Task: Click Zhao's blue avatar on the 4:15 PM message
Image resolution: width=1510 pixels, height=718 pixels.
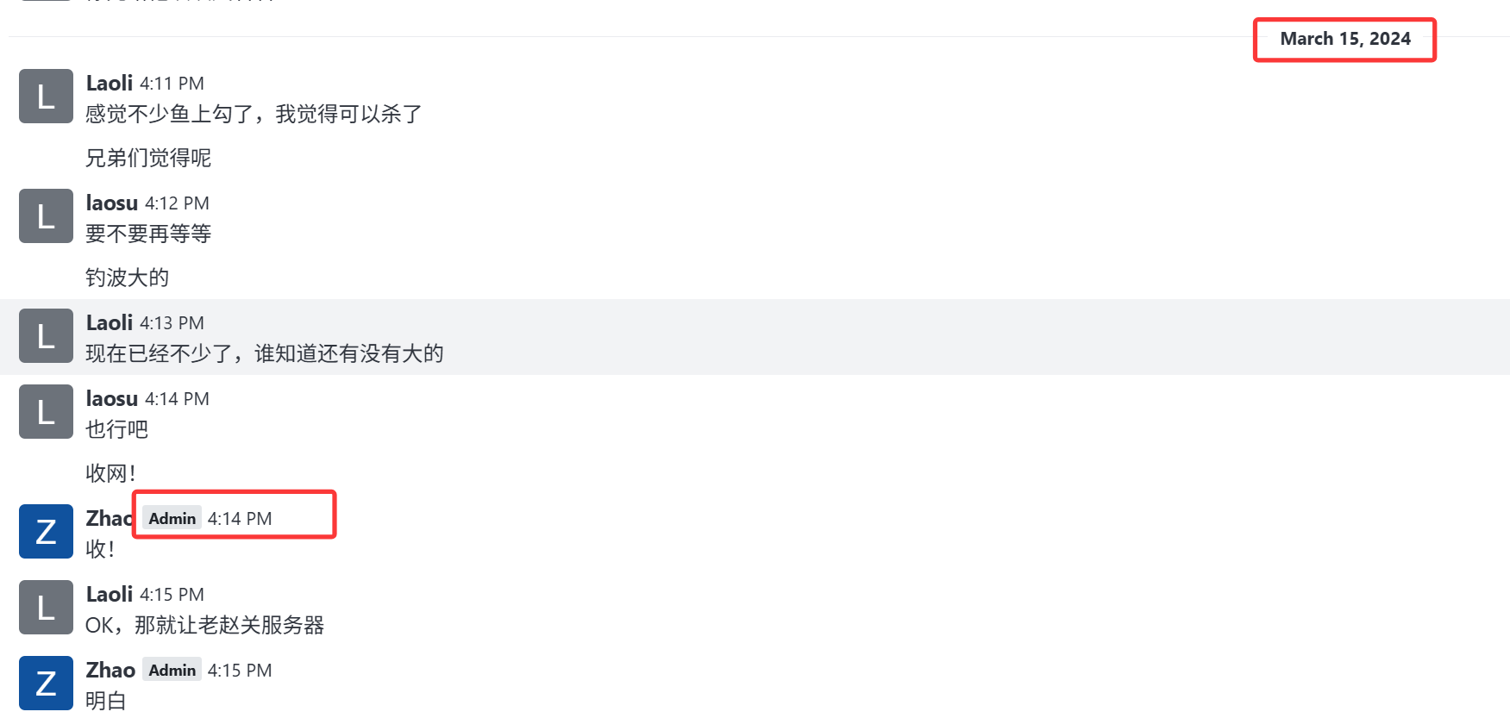Action: coord(46,684)
